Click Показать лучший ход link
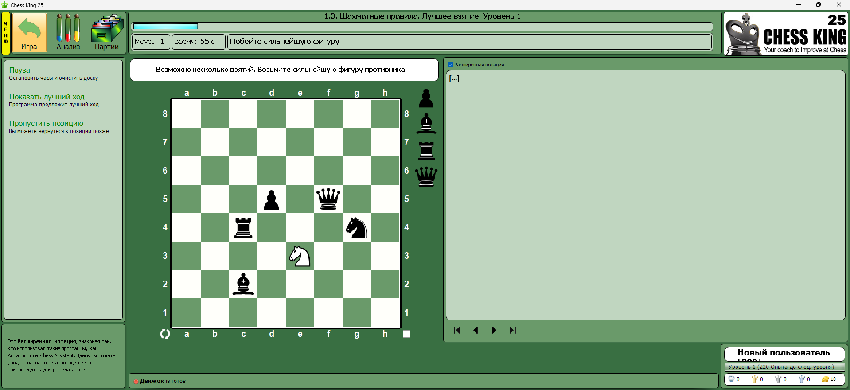The image size is (850, 390). click(x=47, y=97)
